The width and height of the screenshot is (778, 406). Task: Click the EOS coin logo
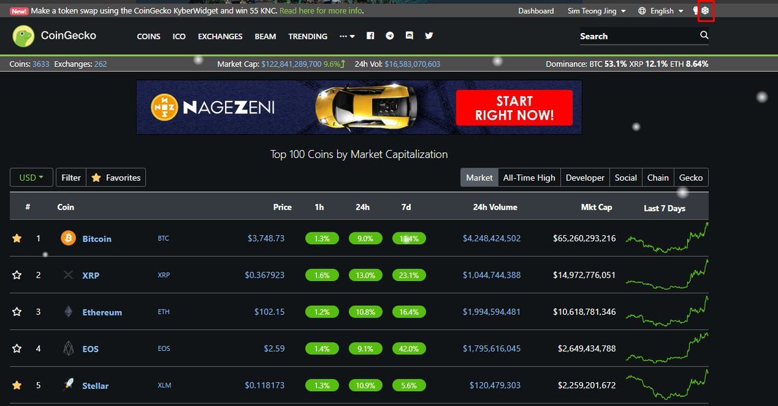point(68,348)
